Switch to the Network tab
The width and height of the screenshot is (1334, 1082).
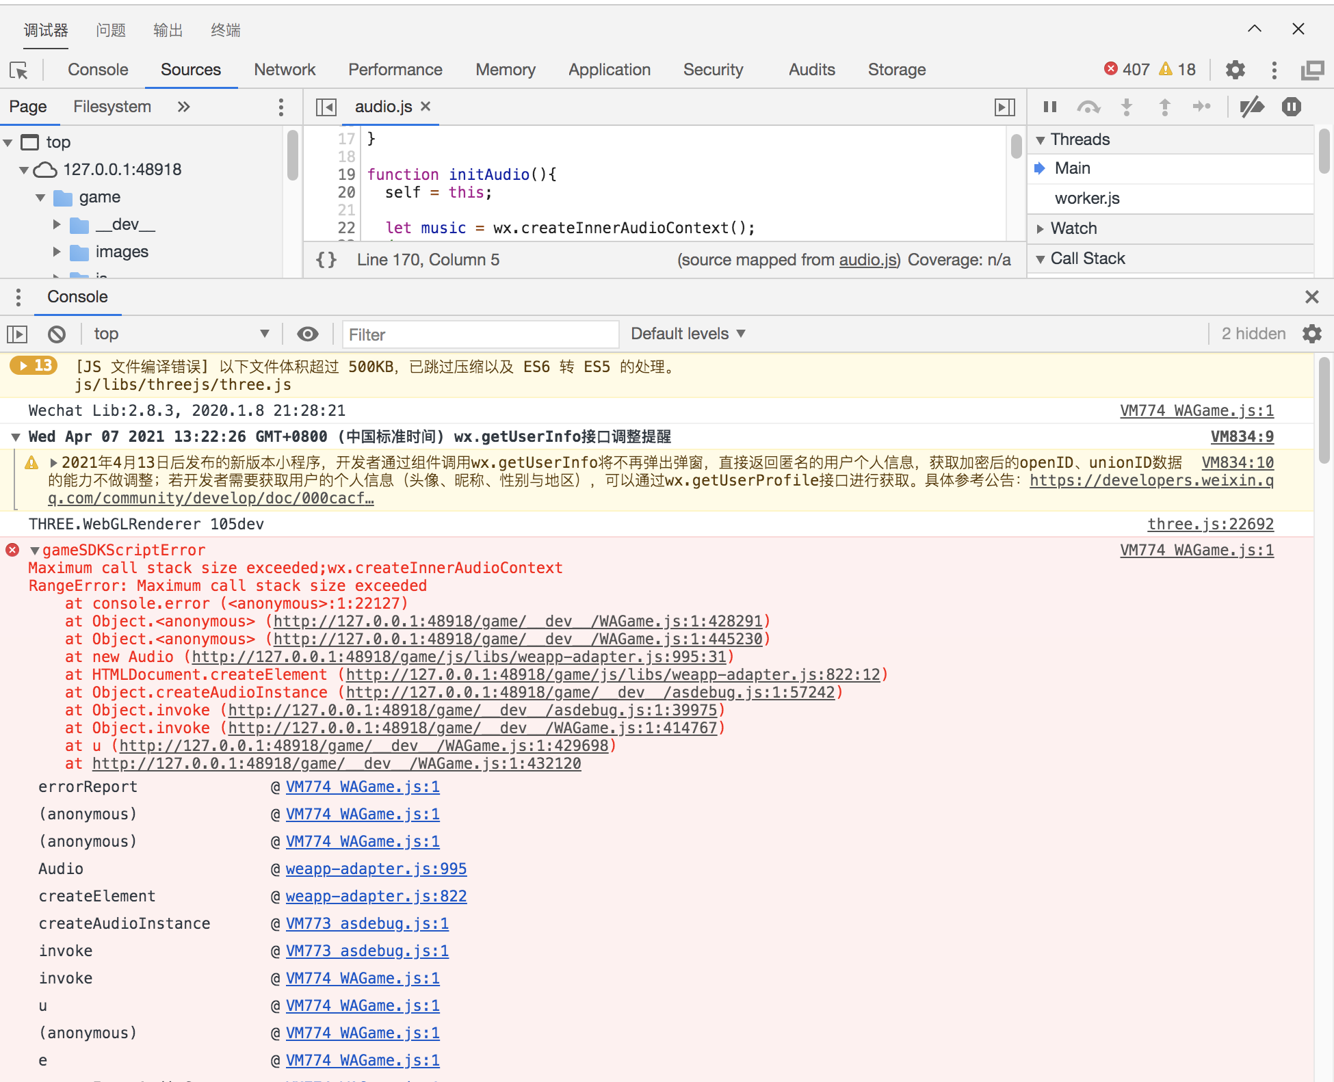(285, 70)
